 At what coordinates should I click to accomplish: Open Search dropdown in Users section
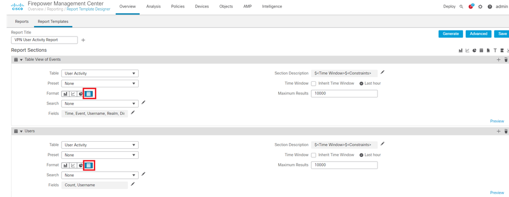[100, 175]
